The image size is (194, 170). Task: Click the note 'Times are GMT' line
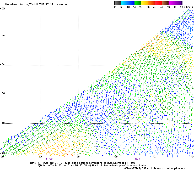tap(83, 163)
